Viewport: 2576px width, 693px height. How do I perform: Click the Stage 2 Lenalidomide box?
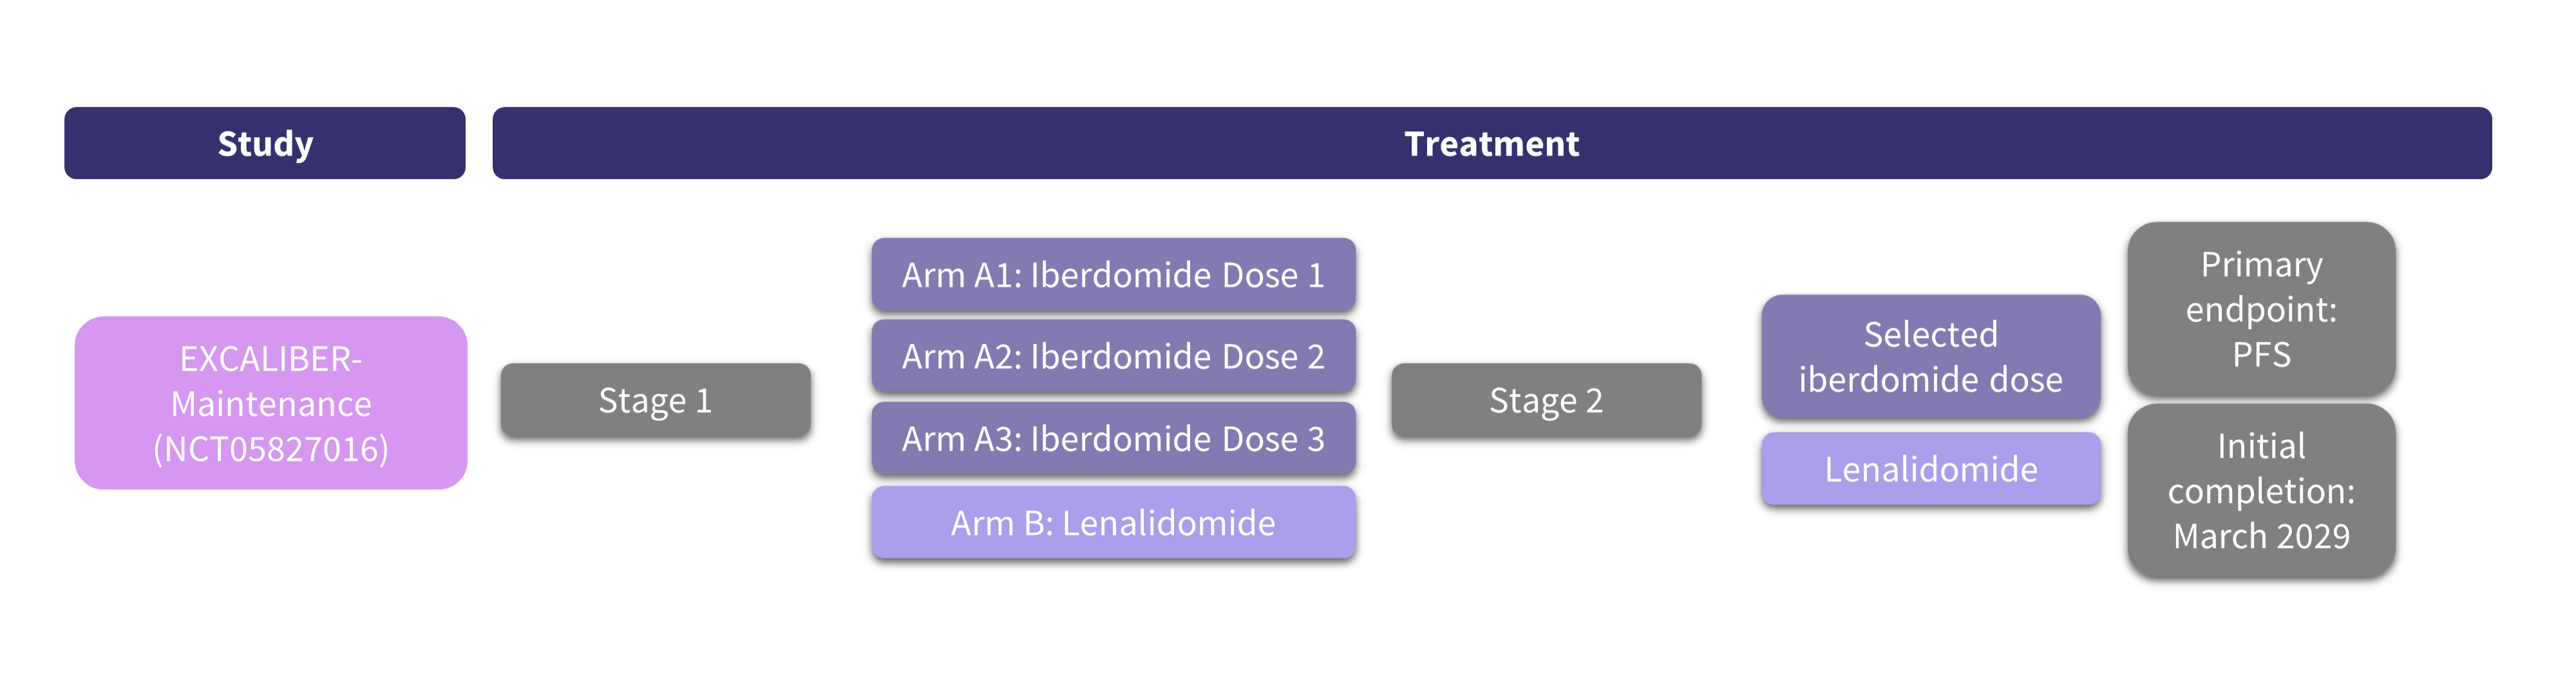coord(1930,468)
